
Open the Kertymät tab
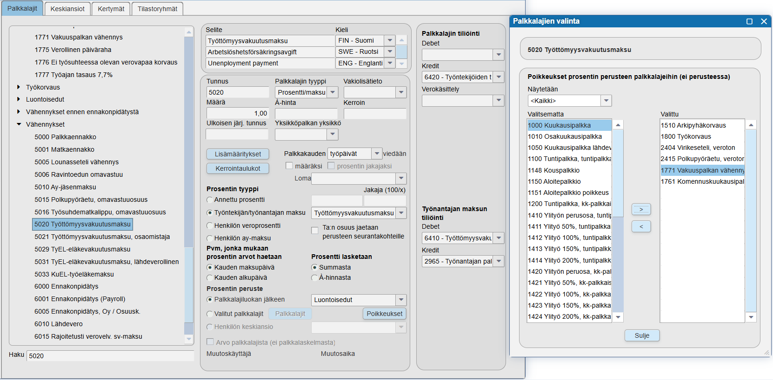click(x=111, y=9)
